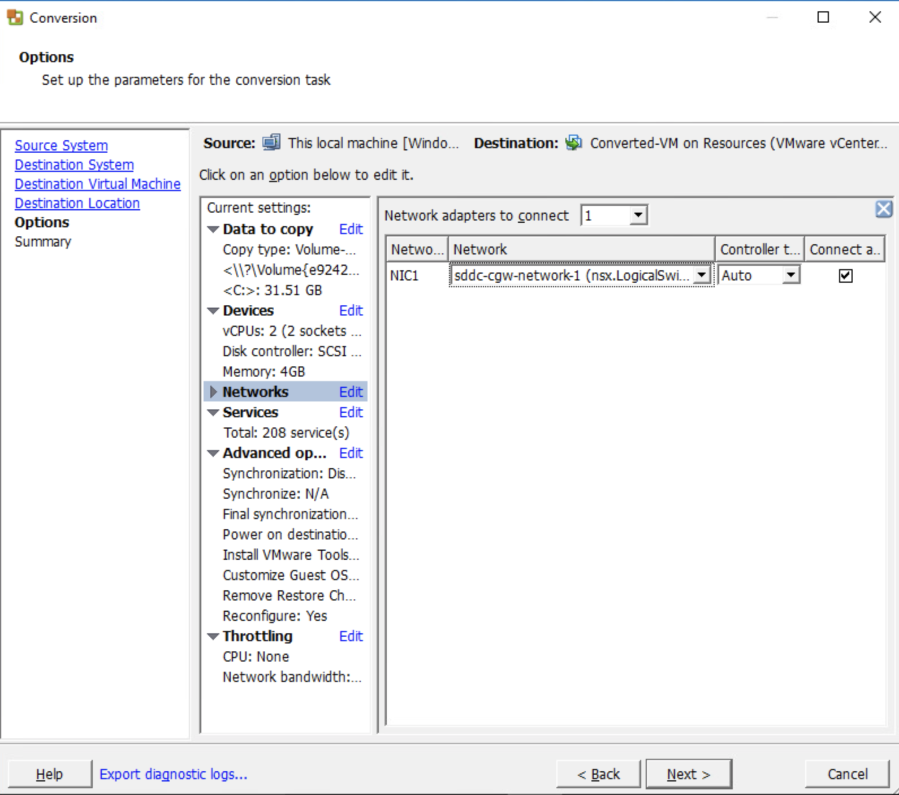
Task: Edit the Throttling settings
Action: pyautogui.click(x=351, y=636)
